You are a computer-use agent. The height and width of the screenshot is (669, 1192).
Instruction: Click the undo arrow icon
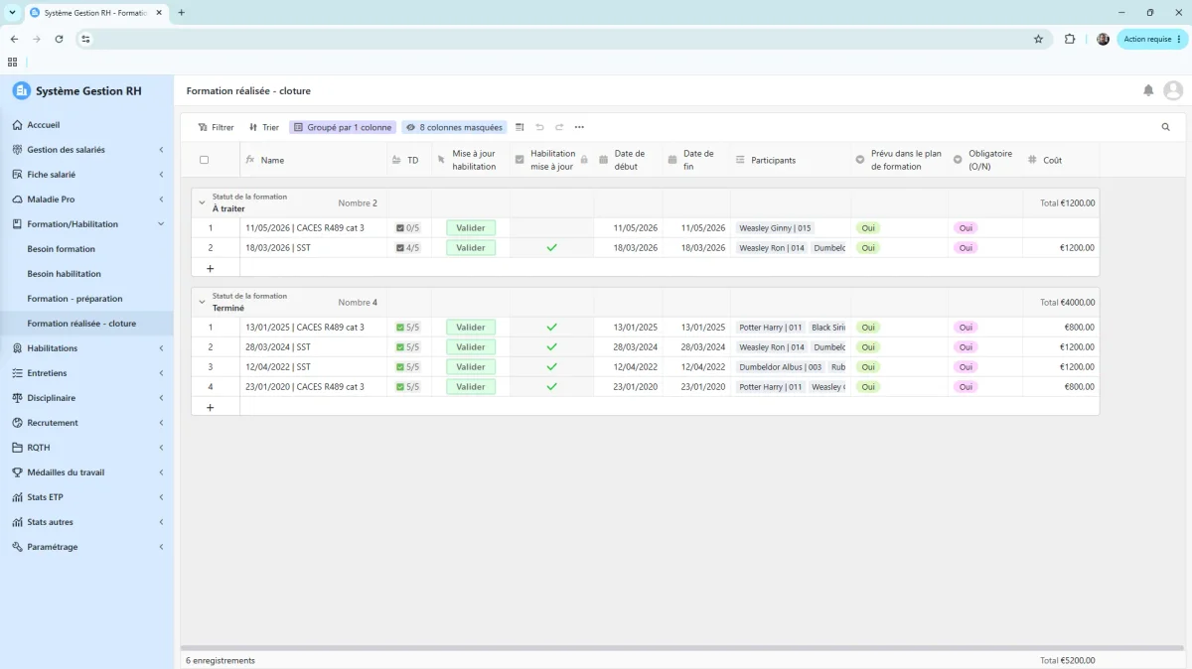coord(539,127)
